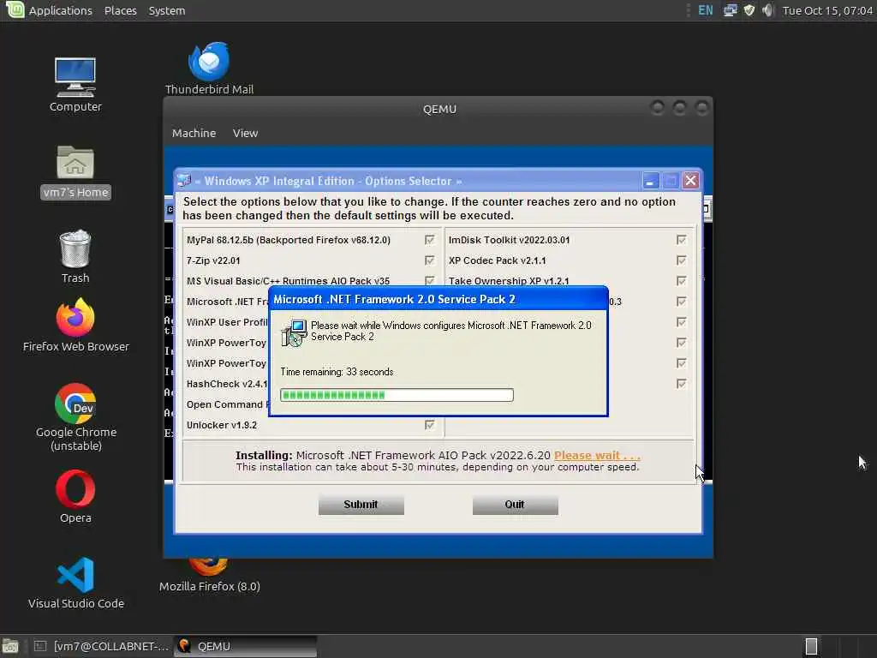
Task: Toggle the XP Codec Pack v2.1.1 checkbox
Action: pyautogui.click(x=681, y=260)
